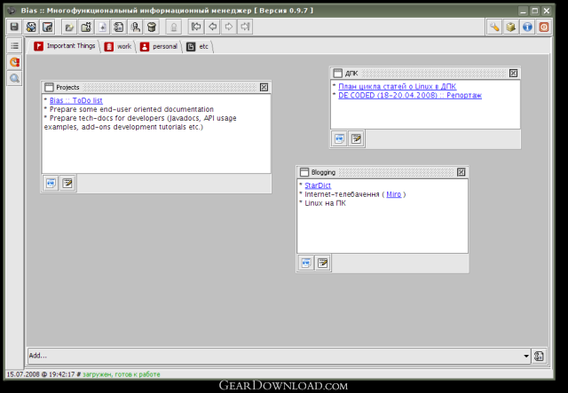Click first bottom icon in Blogging panel
This screenshot has width=568, height=393.
(x=306, y=263)
